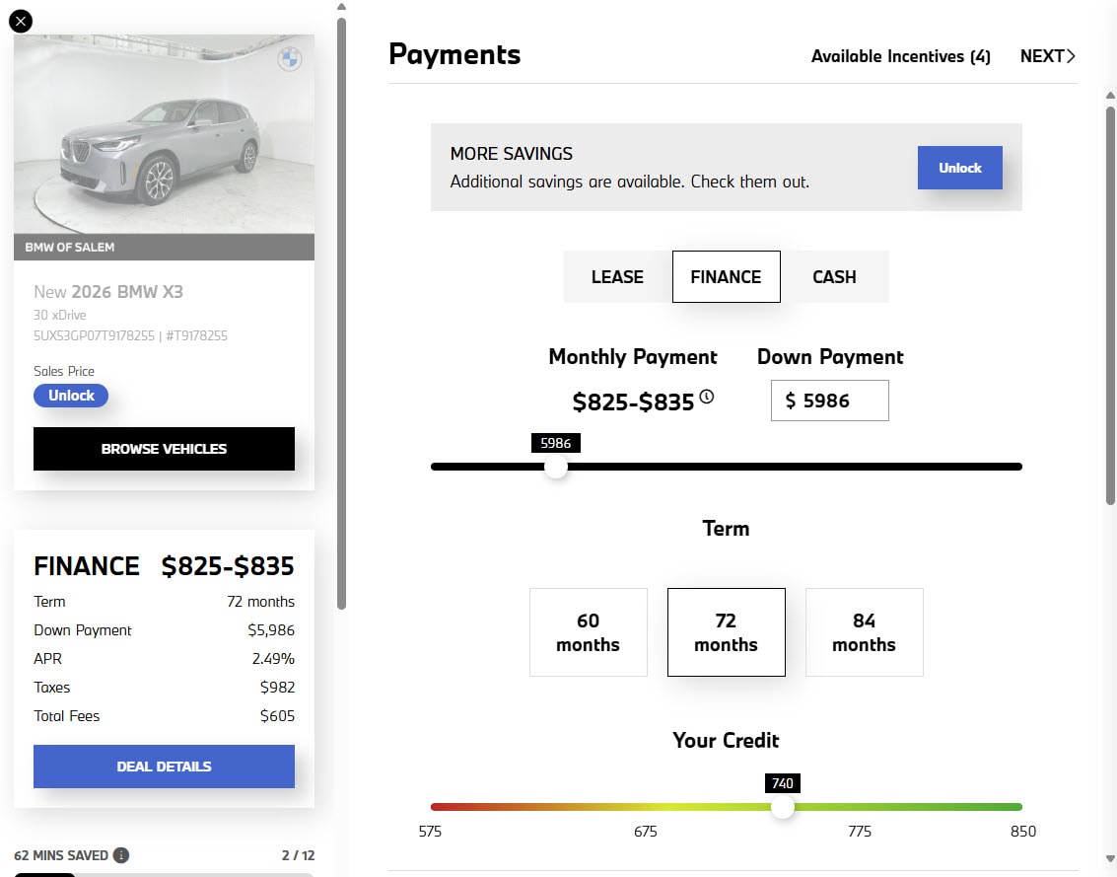
Task: Click the info icon beside 62 MINS SAVED
Action: point(120,854)
